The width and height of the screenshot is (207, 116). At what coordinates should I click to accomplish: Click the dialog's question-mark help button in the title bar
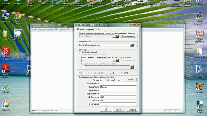(x=131, y=24)
